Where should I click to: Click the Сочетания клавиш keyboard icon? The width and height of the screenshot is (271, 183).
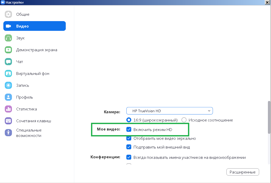click(9, 121)
